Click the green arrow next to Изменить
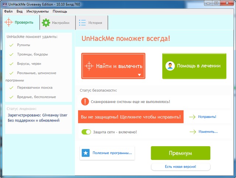 point(192,131)
